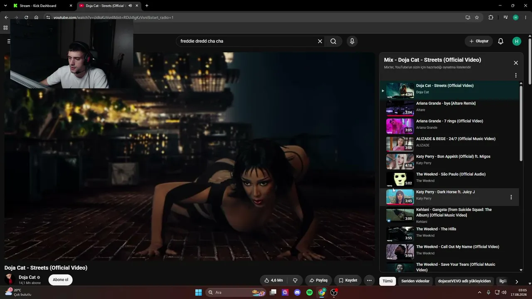Open a new browser tab
The image size is (532, 299).
point(147,6)
